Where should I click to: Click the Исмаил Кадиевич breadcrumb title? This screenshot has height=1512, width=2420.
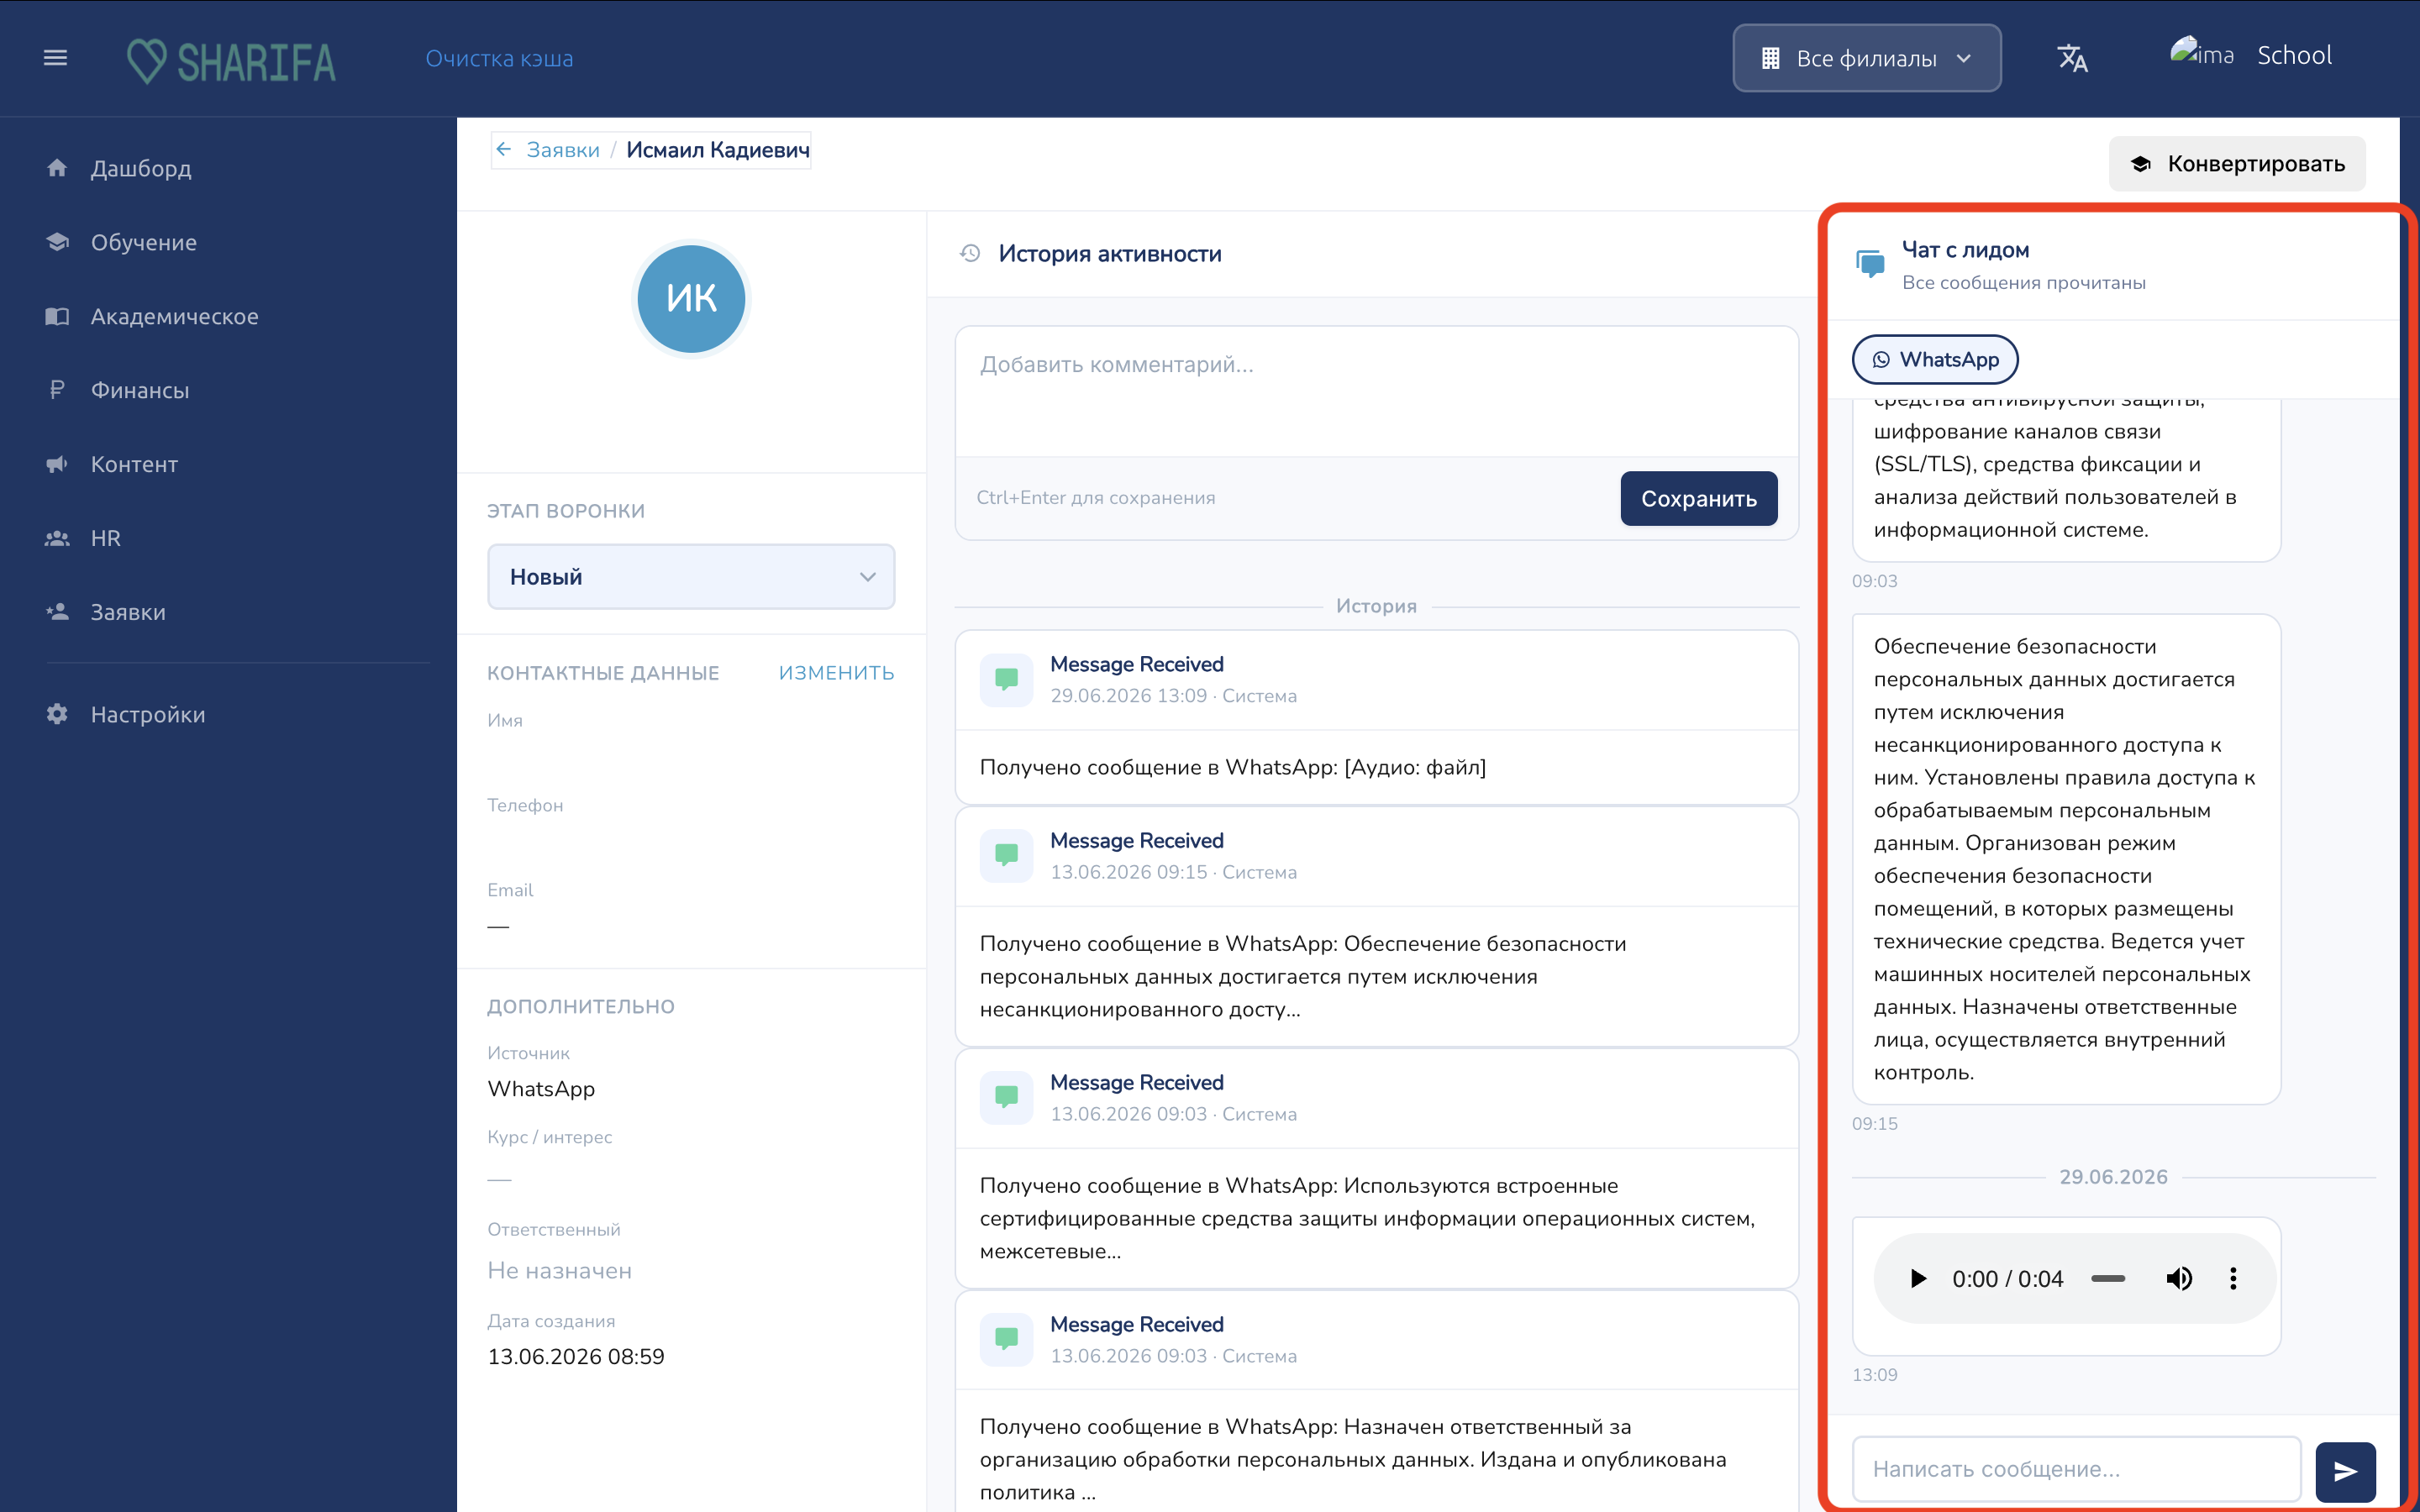[x=718, y=150]
